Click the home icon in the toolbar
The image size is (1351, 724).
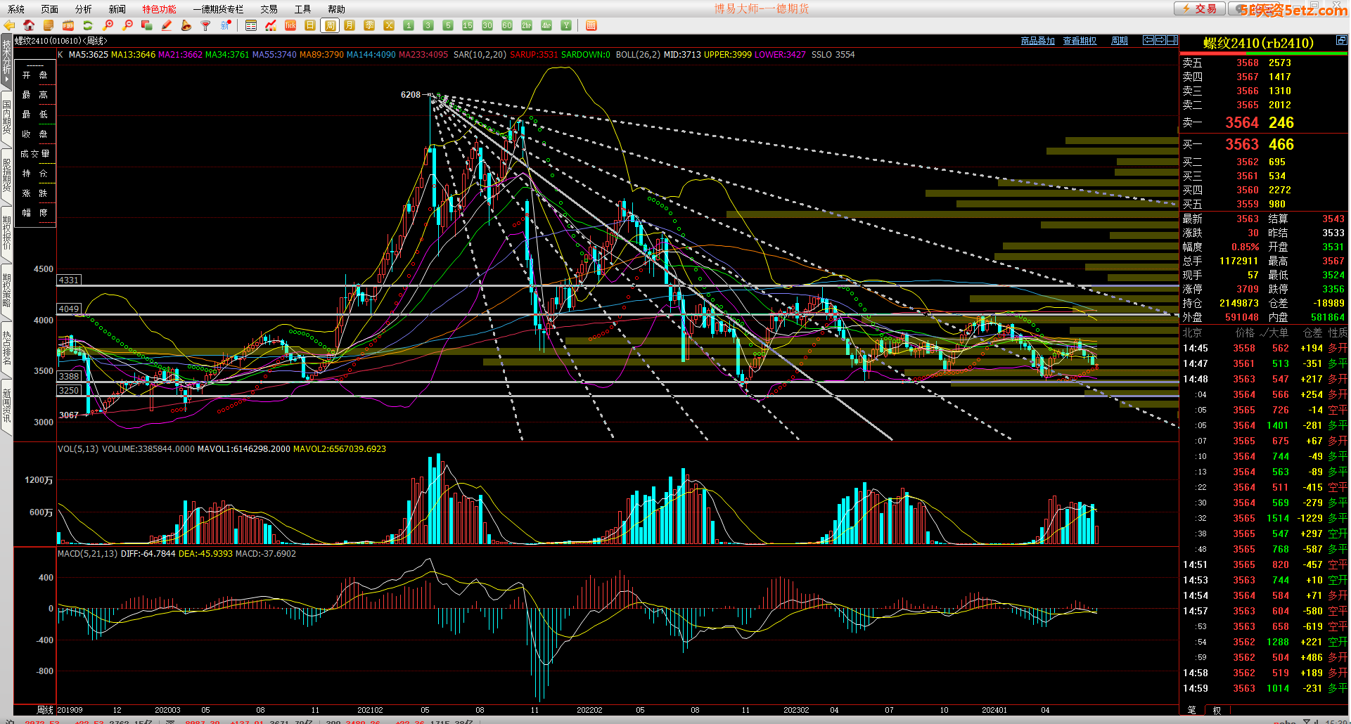[x=29, y=25]
